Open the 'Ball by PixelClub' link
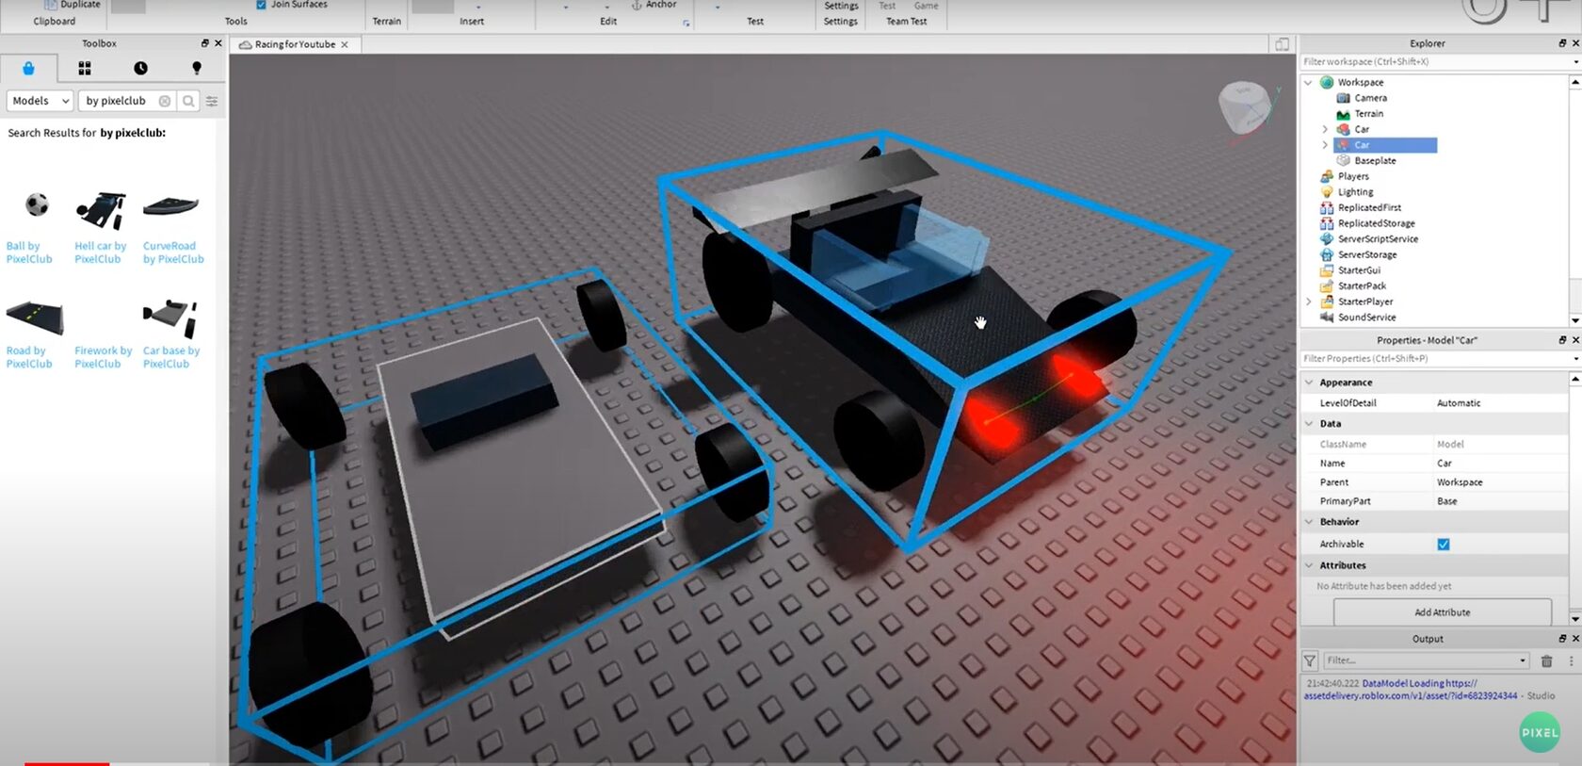 pyautogui.click(x=29, y=253)
